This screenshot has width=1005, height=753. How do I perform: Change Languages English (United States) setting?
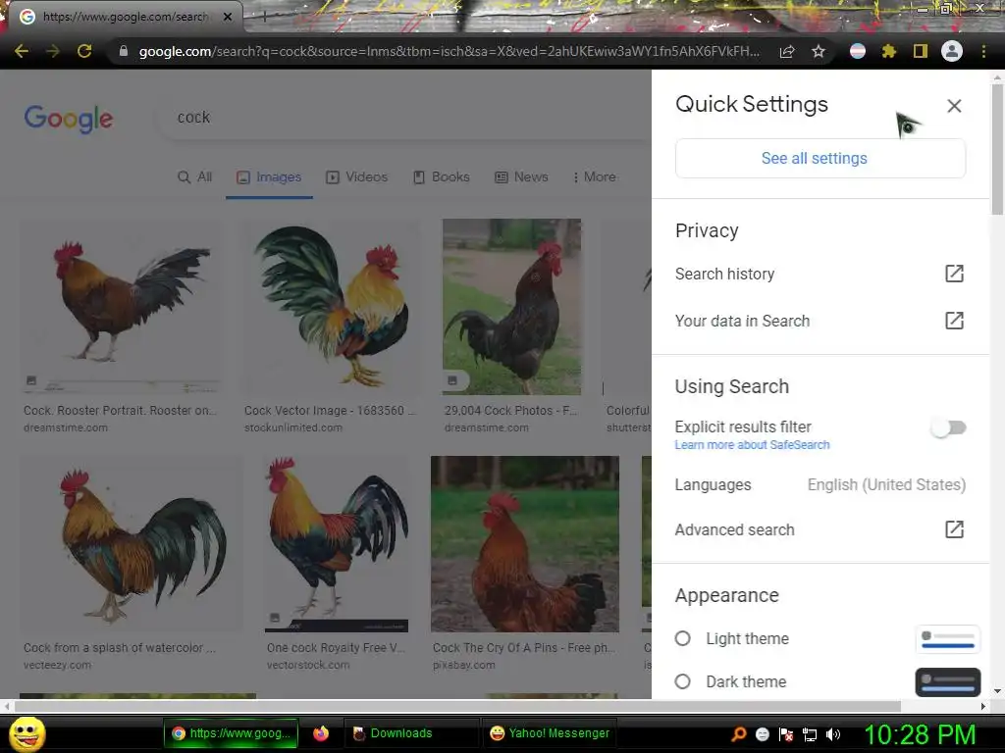point(820,484)
